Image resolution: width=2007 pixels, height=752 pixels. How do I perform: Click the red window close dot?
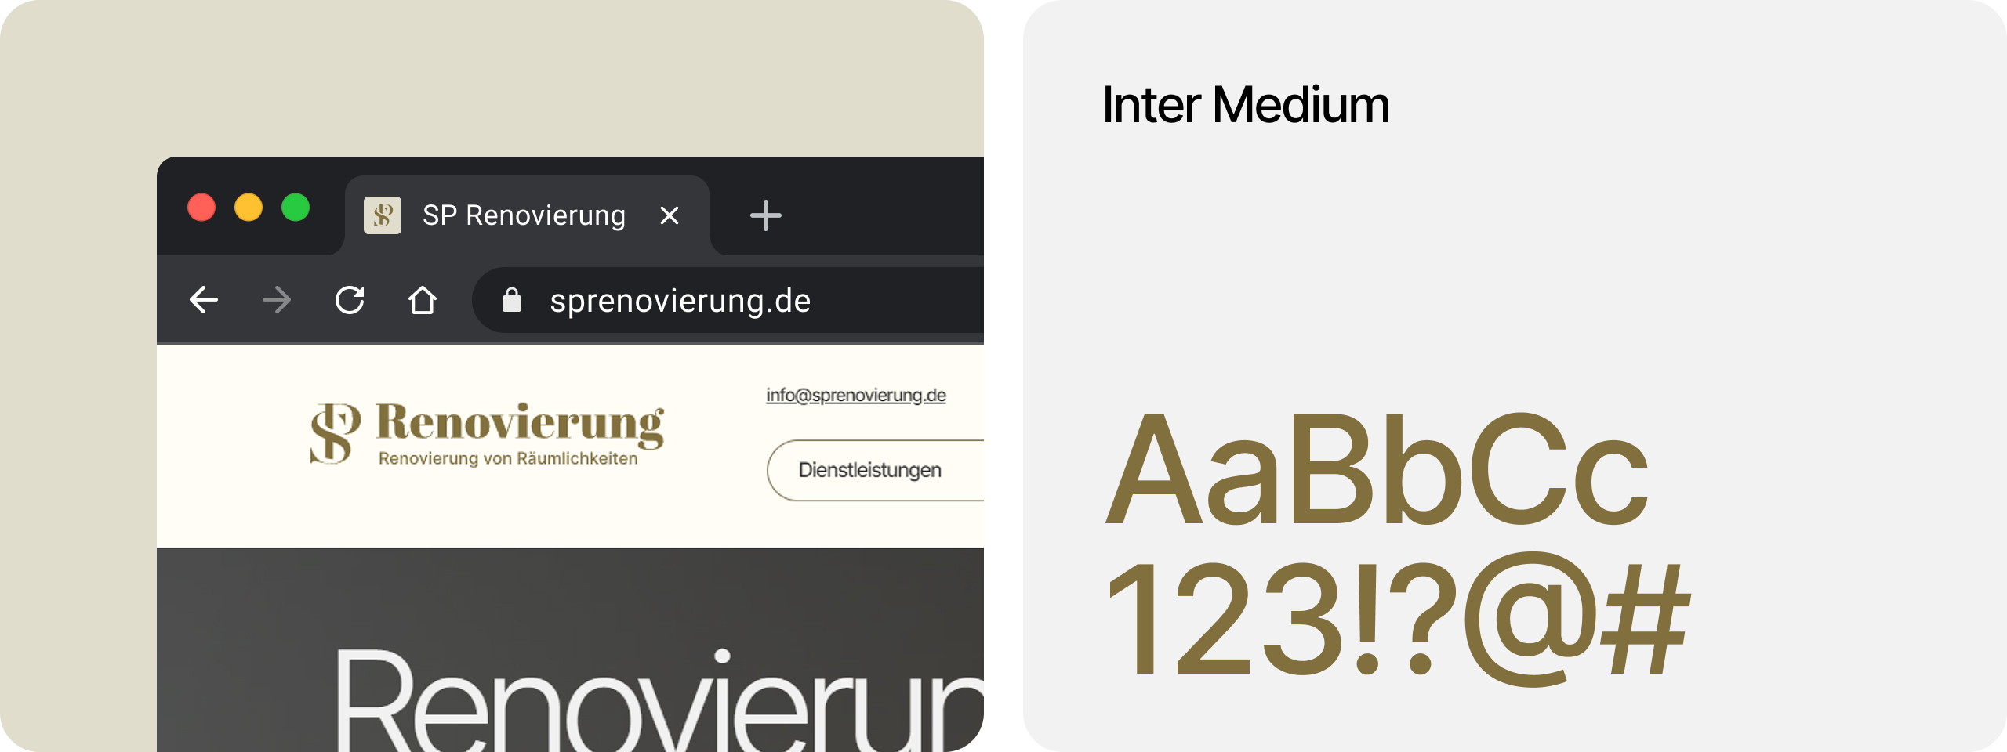(201, 208)
